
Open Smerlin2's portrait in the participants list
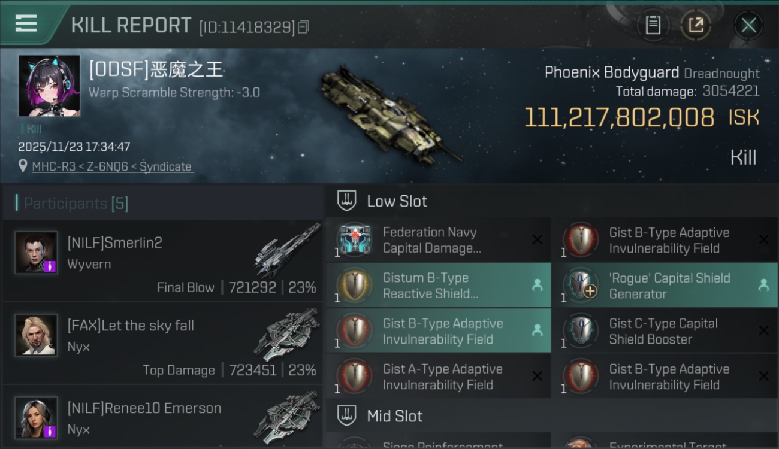click(x=36, y=253)
